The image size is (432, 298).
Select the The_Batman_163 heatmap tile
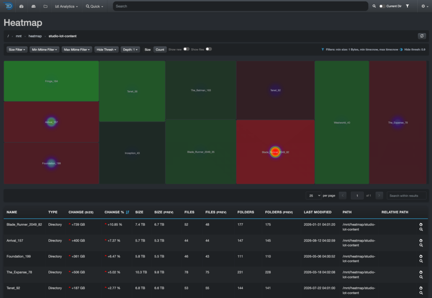click(201, 90)
